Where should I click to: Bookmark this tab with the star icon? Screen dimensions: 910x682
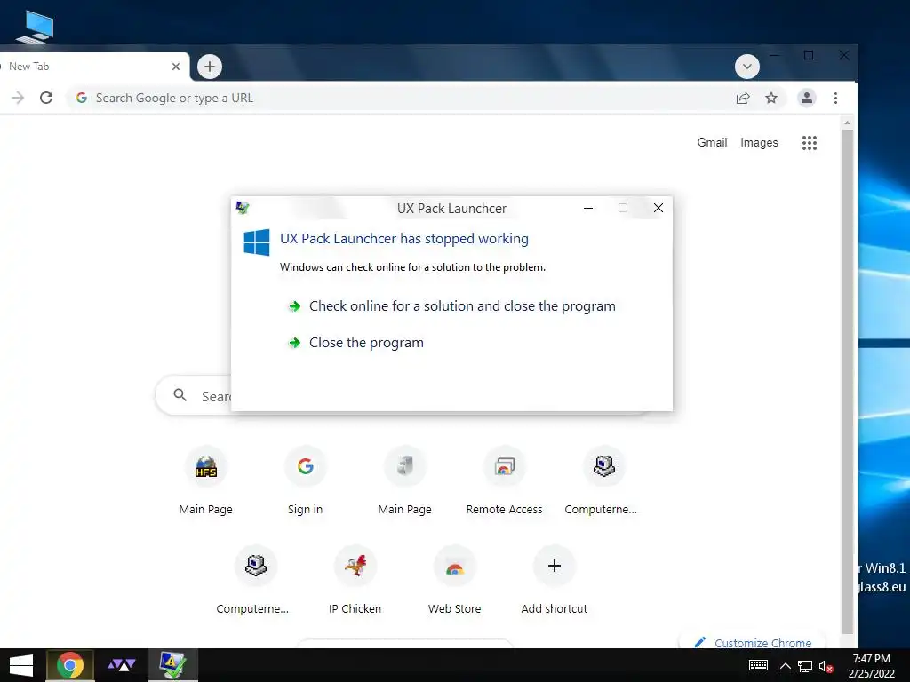[771, 98]
